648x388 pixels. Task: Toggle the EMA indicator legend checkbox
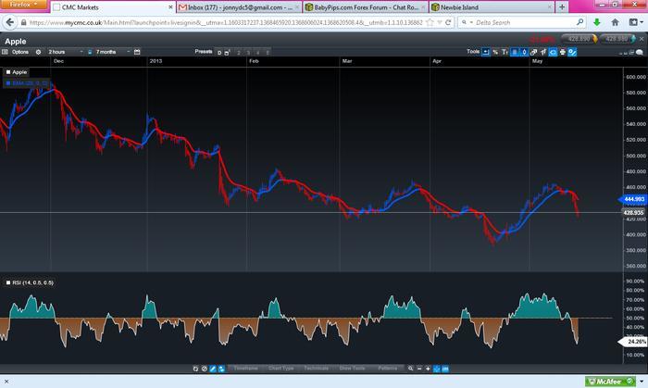click(x=7, y=83)
